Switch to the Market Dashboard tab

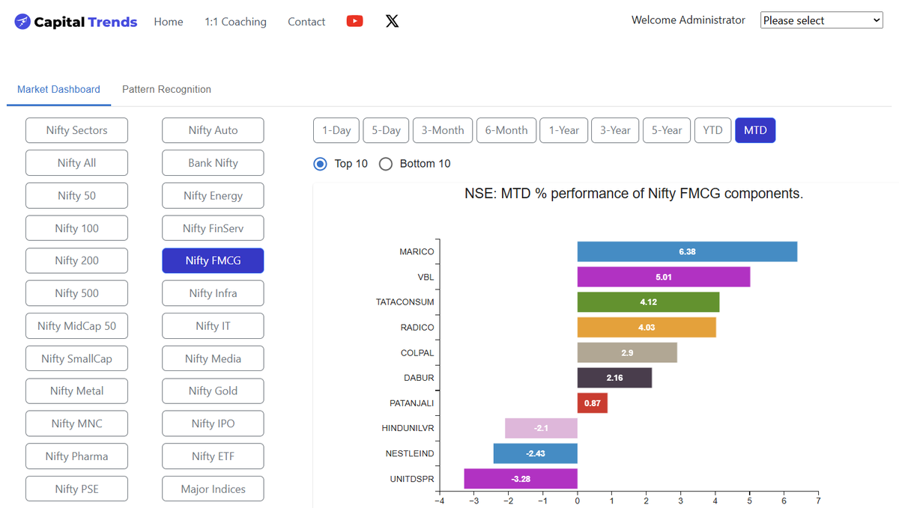(58, 89)
